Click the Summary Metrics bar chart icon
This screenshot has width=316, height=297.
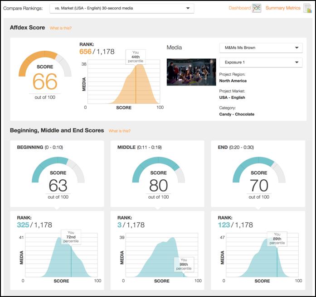307,9
